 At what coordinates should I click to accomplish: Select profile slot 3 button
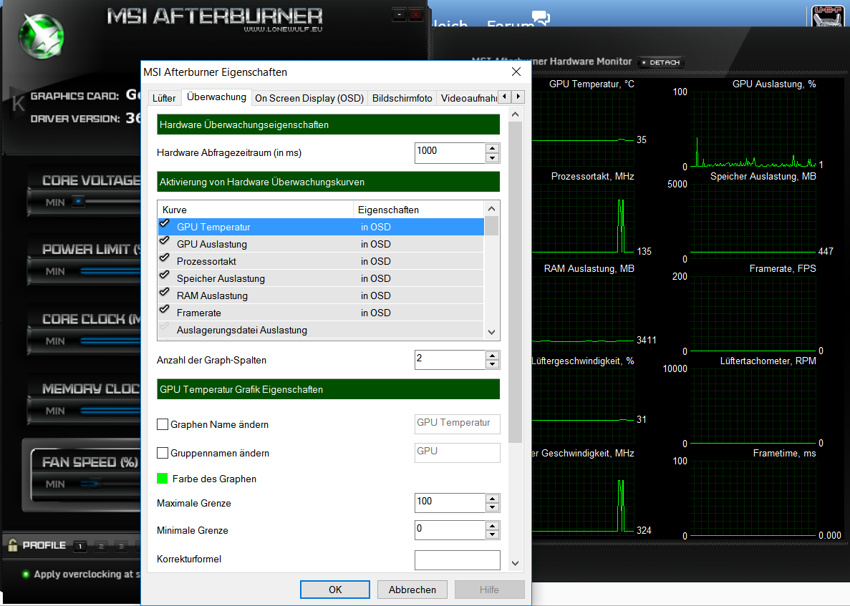[122, 546]
